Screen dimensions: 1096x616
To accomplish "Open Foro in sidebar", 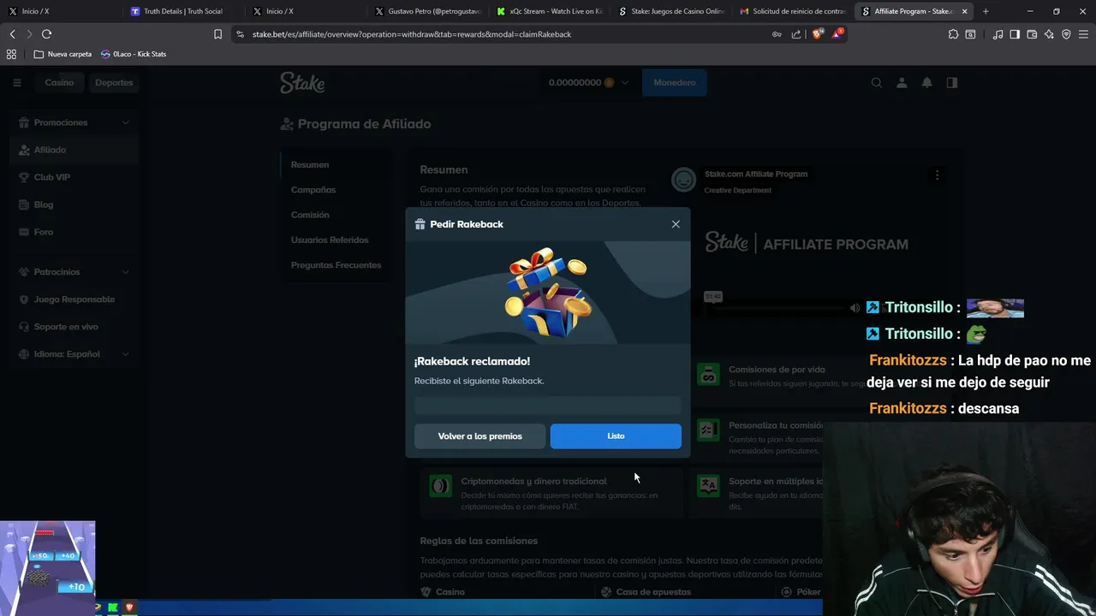I will coord(74,232).
